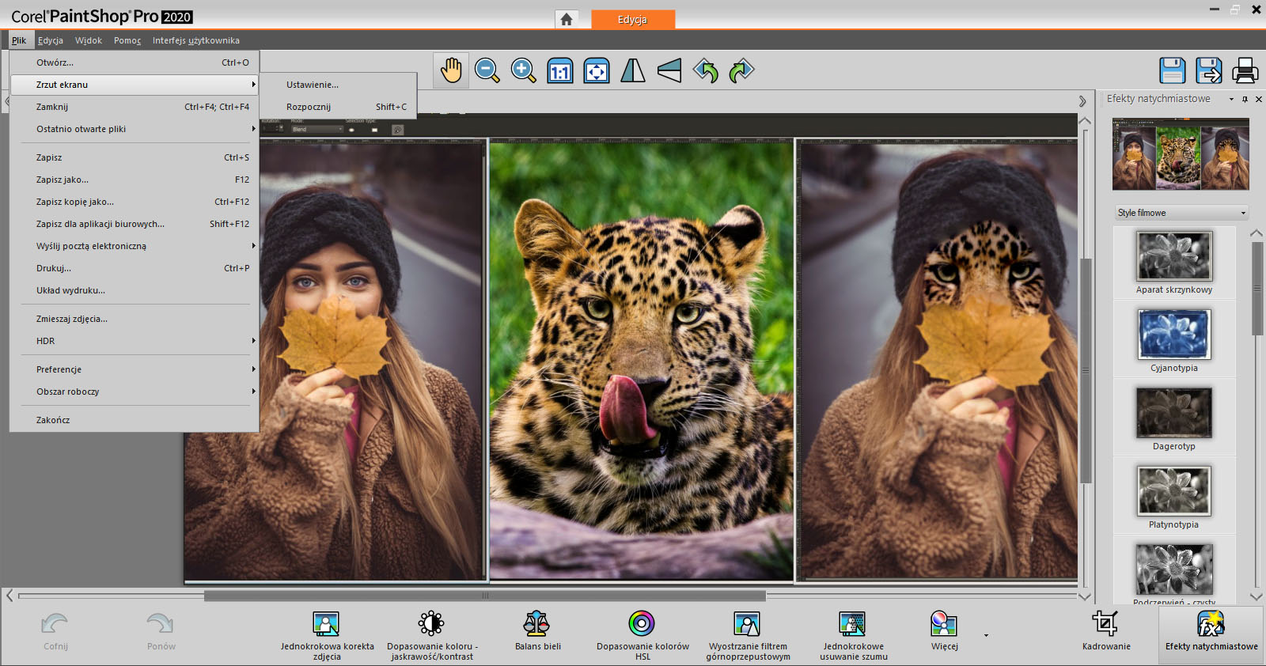Screen dimensions: 1266x666
Task: Click the Save As disk icon
Action: coord(1209,70)
